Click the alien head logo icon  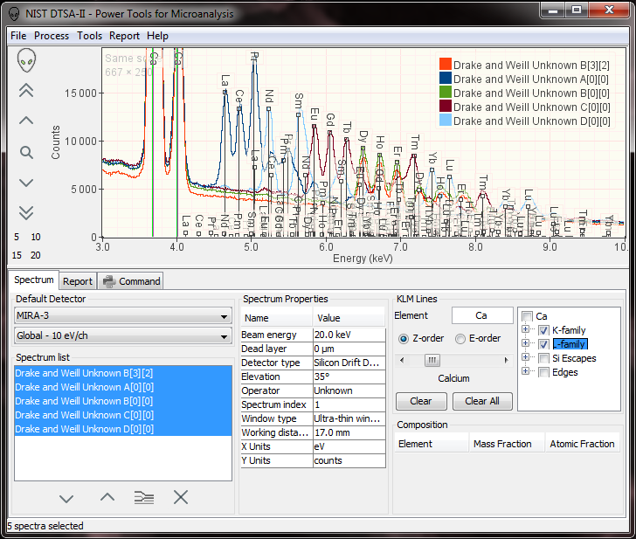[27, 60]
